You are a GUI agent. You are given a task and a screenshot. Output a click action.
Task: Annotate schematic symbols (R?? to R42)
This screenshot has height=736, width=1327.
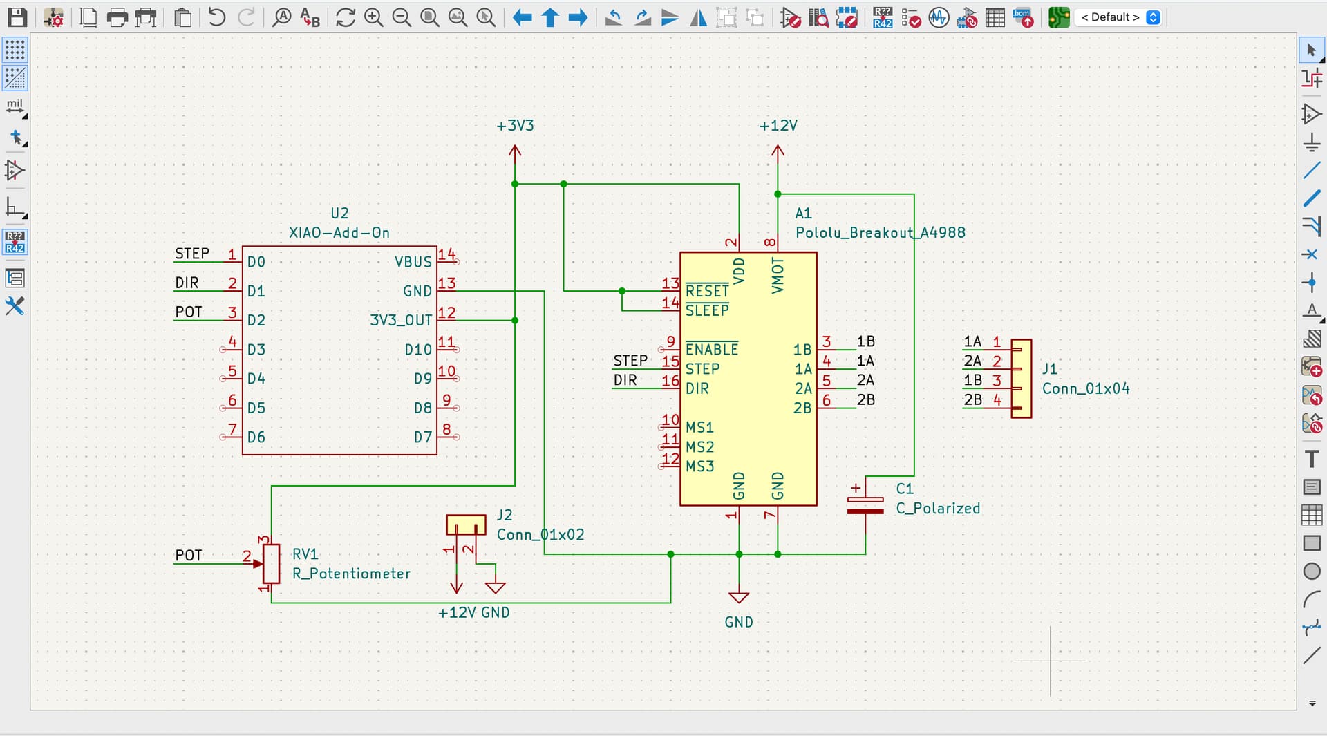point(883,17)
